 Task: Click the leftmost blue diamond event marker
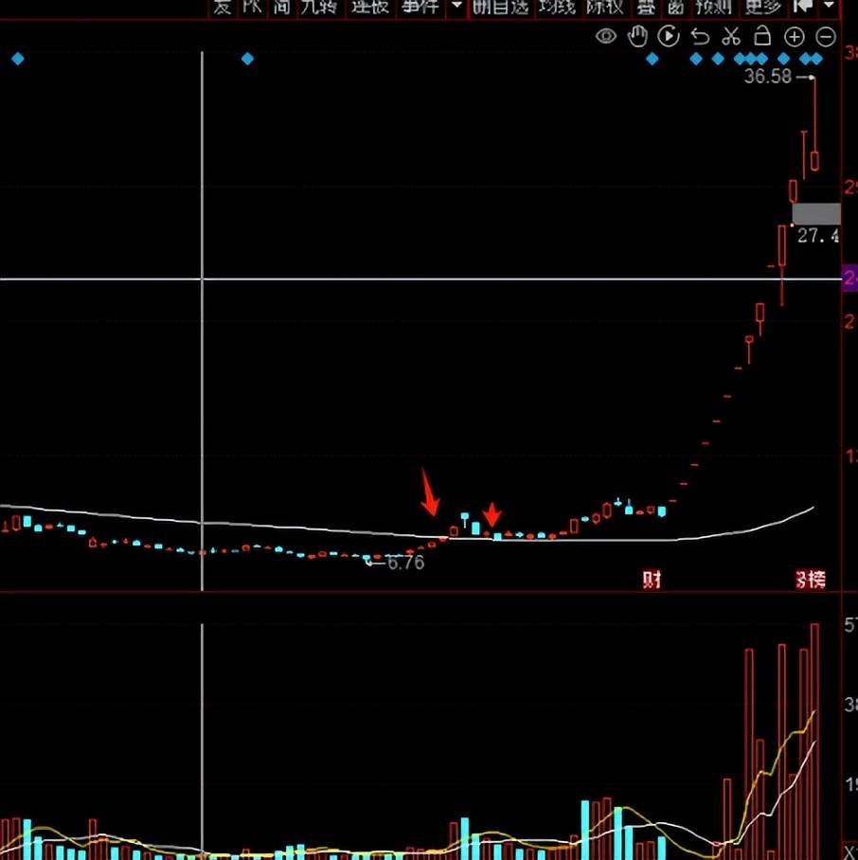click(18, 59)
